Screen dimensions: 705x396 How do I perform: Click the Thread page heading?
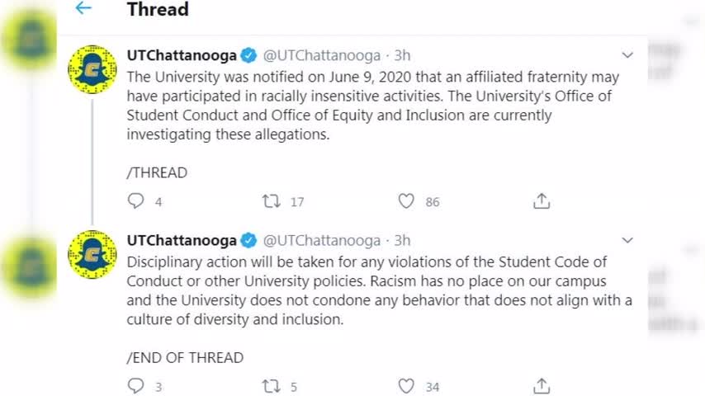[x=158, y=9]
